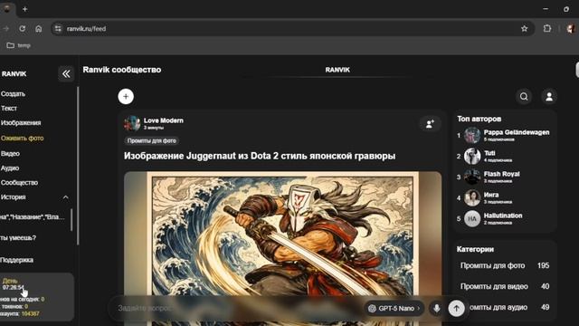Open the browser profile avatar
The image size is (579, 326).
coord(571,28)
